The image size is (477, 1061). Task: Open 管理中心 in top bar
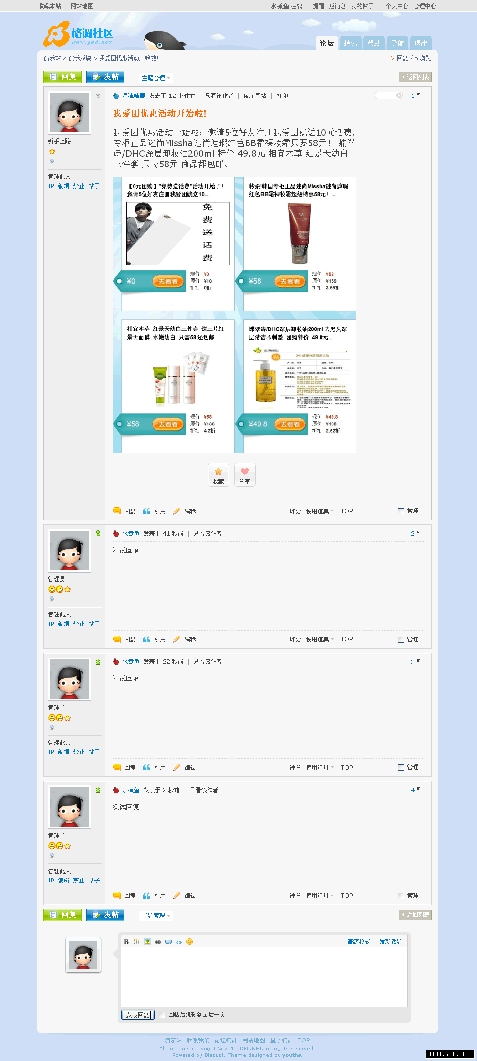click(x=425, y=6)
